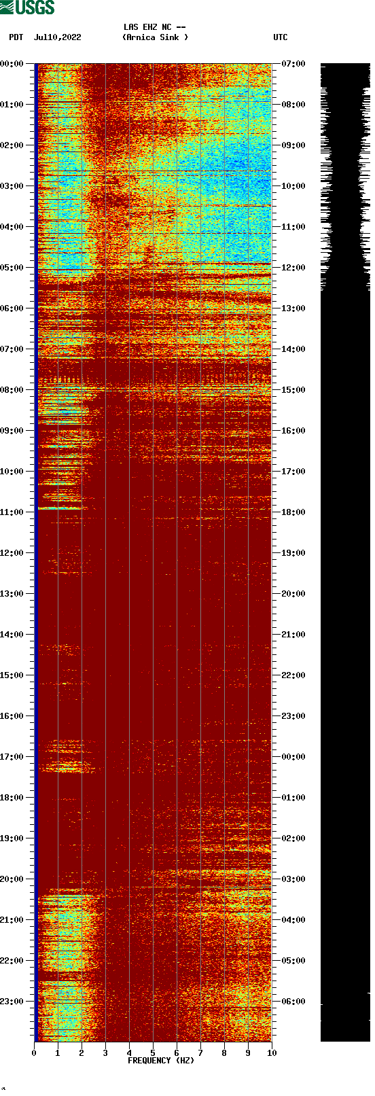Click the spectrogram image area
The width and height of the screenshot is (375, 1096).
pos(153,552)
